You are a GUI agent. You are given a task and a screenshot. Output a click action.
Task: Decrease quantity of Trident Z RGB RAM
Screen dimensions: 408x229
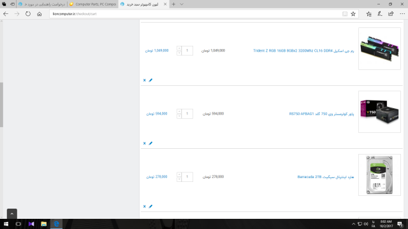[179, 53]
